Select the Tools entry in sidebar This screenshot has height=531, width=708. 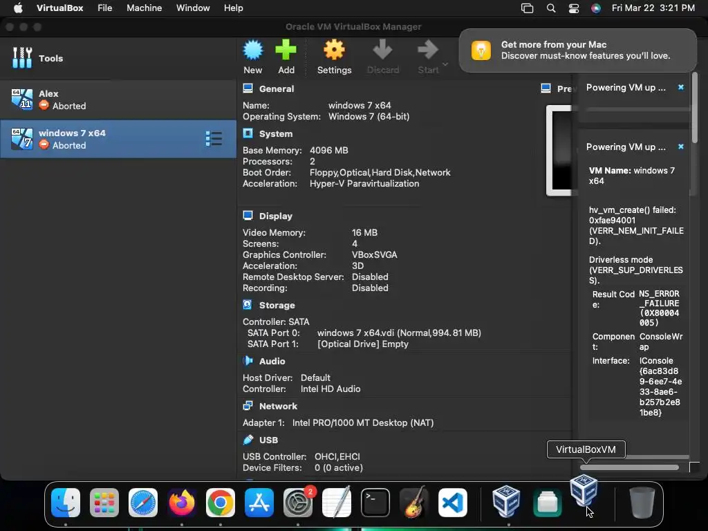[118, 58]
